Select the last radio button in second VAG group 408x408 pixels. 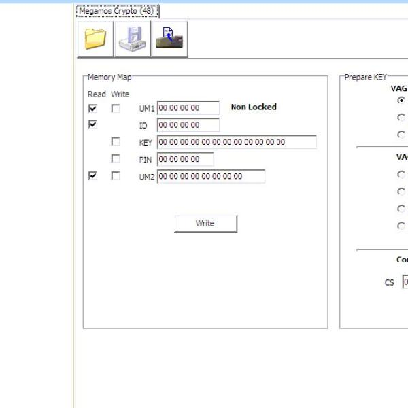point(401,226)
